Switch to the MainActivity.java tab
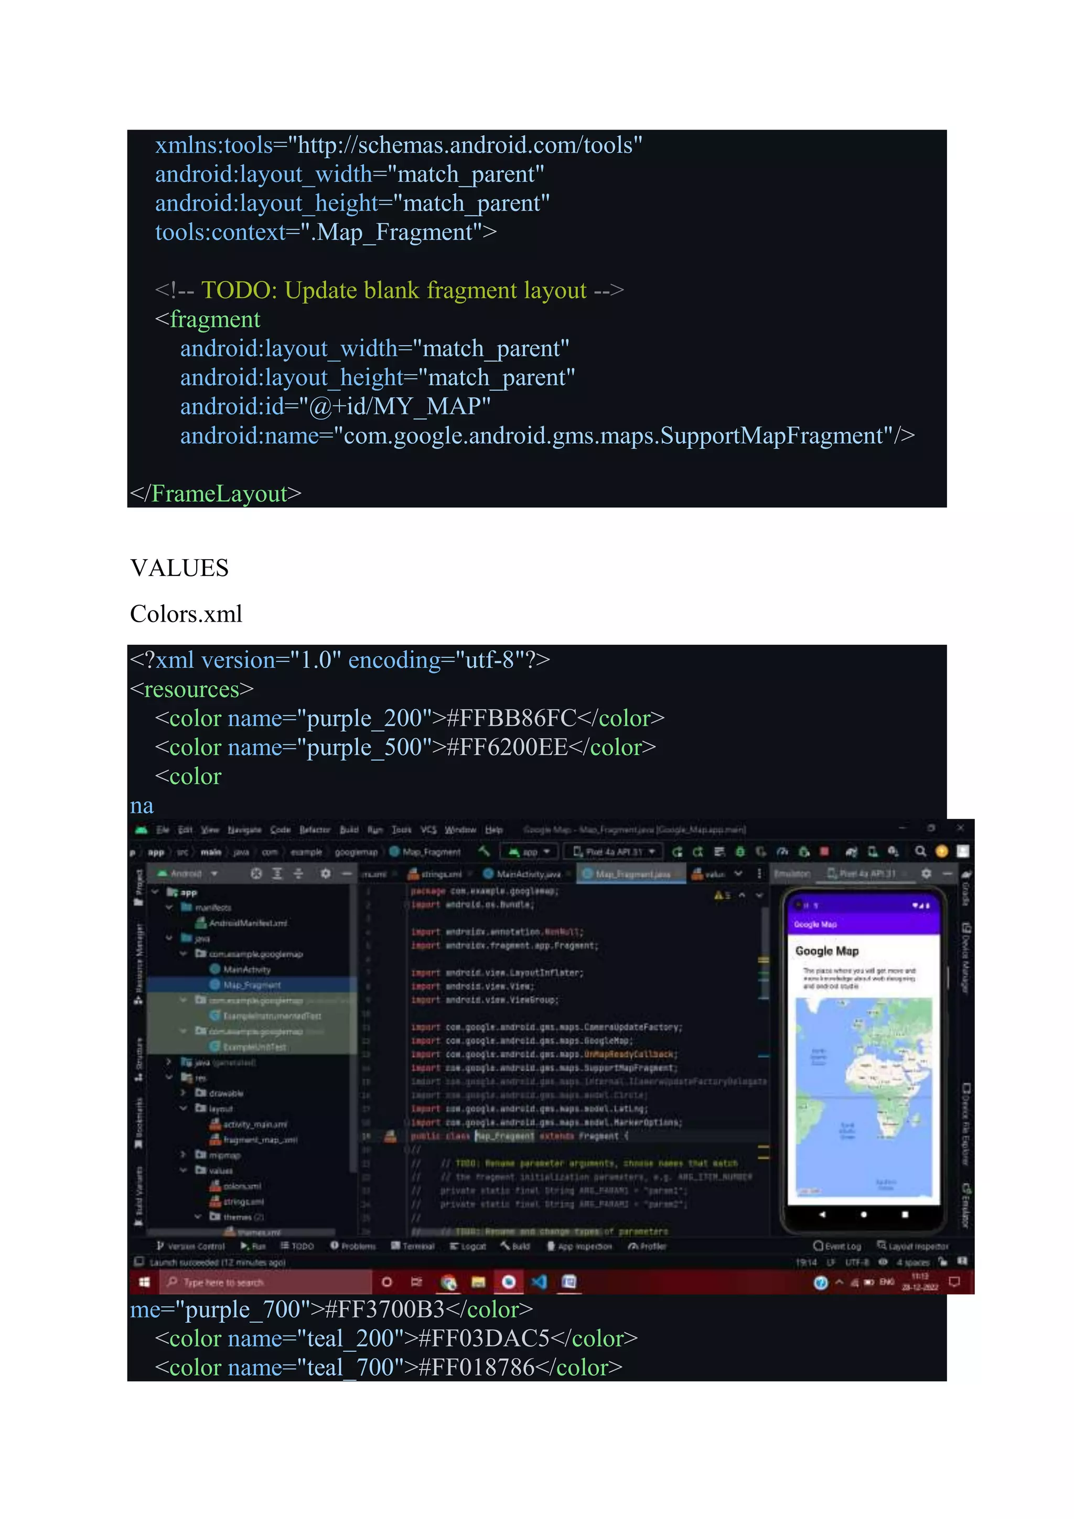This screenshot has height=1519, width=1074. [523, 874]
